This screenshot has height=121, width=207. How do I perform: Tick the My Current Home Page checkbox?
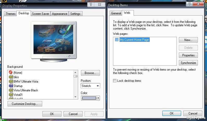117,39
